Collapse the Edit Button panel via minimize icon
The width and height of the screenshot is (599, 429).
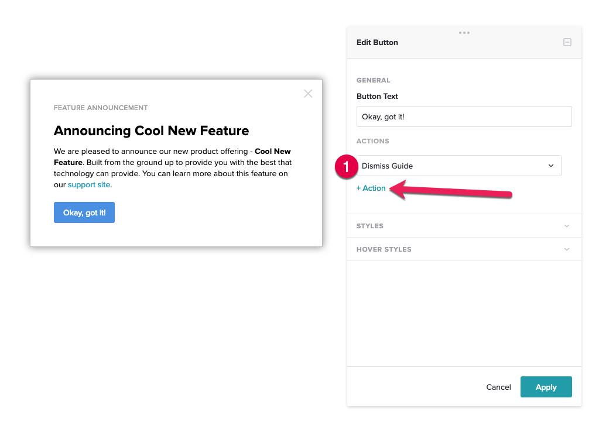(x=567, y=42)
